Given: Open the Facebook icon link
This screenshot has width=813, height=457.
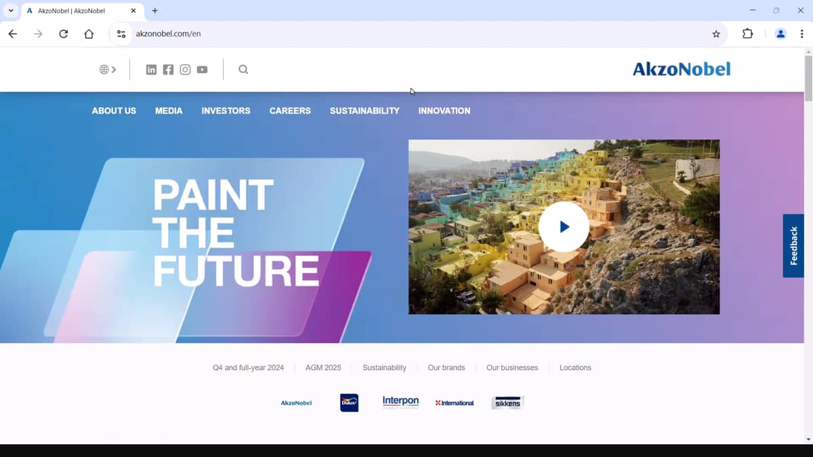Looking at the screenshot, I should pos(168,69).
